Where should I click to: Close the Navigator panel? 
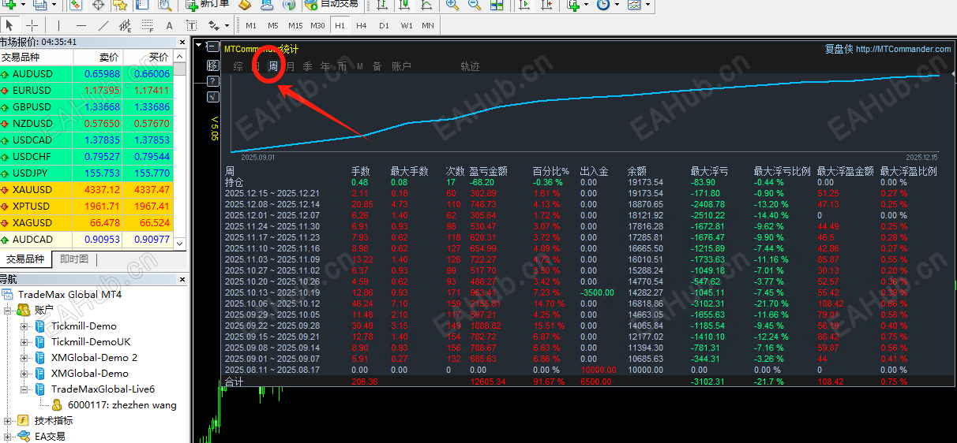click(182, 279)
